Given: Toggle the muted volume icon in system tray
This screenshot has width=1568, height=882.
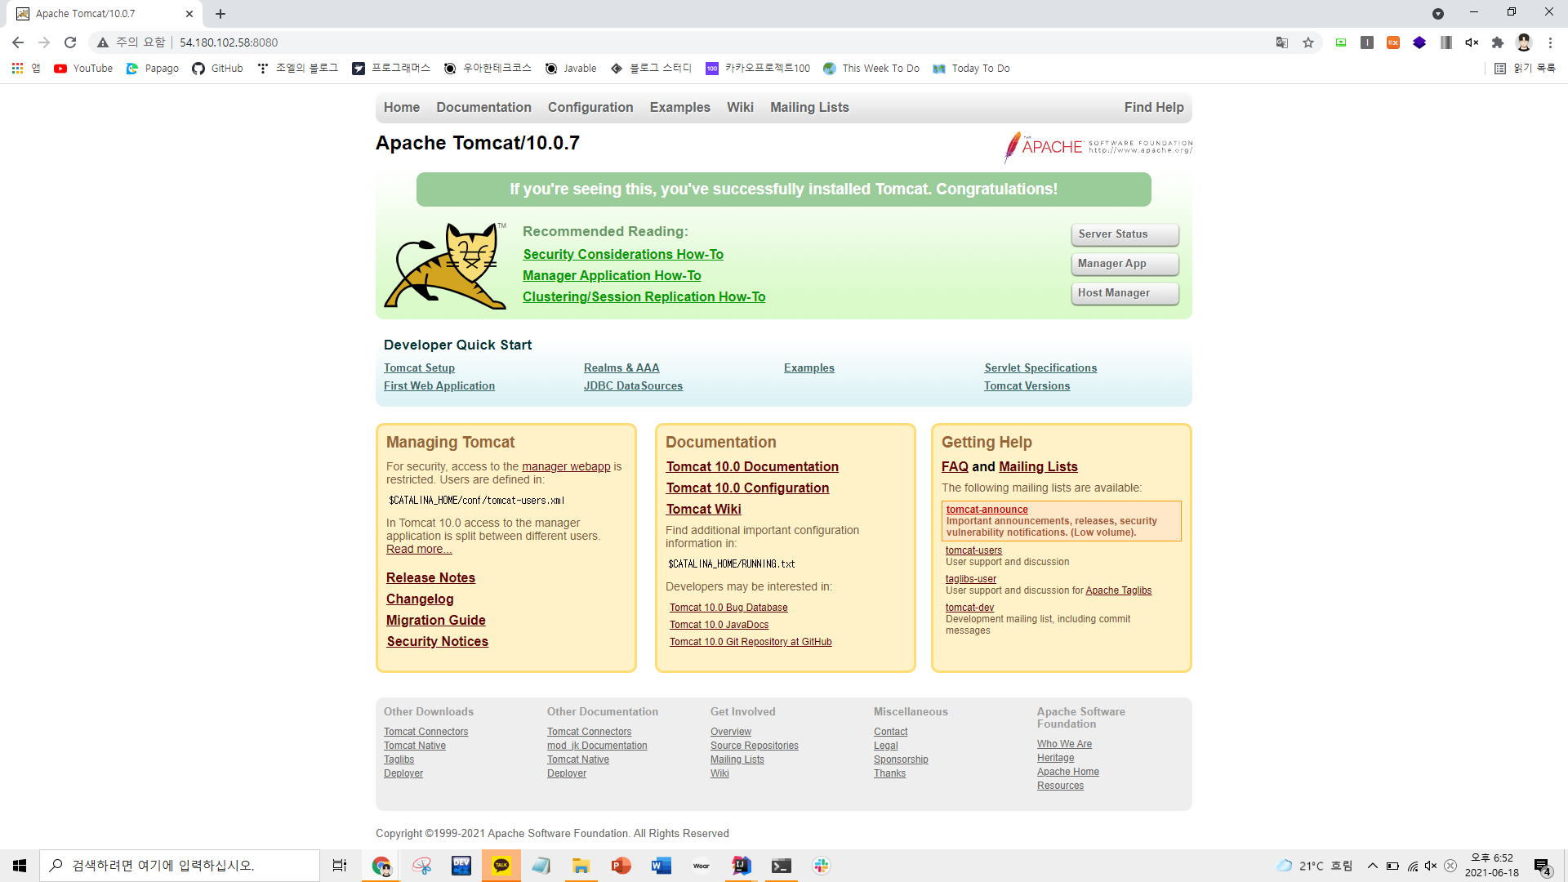Looking at the screenshot, I should pos(1431,866).
